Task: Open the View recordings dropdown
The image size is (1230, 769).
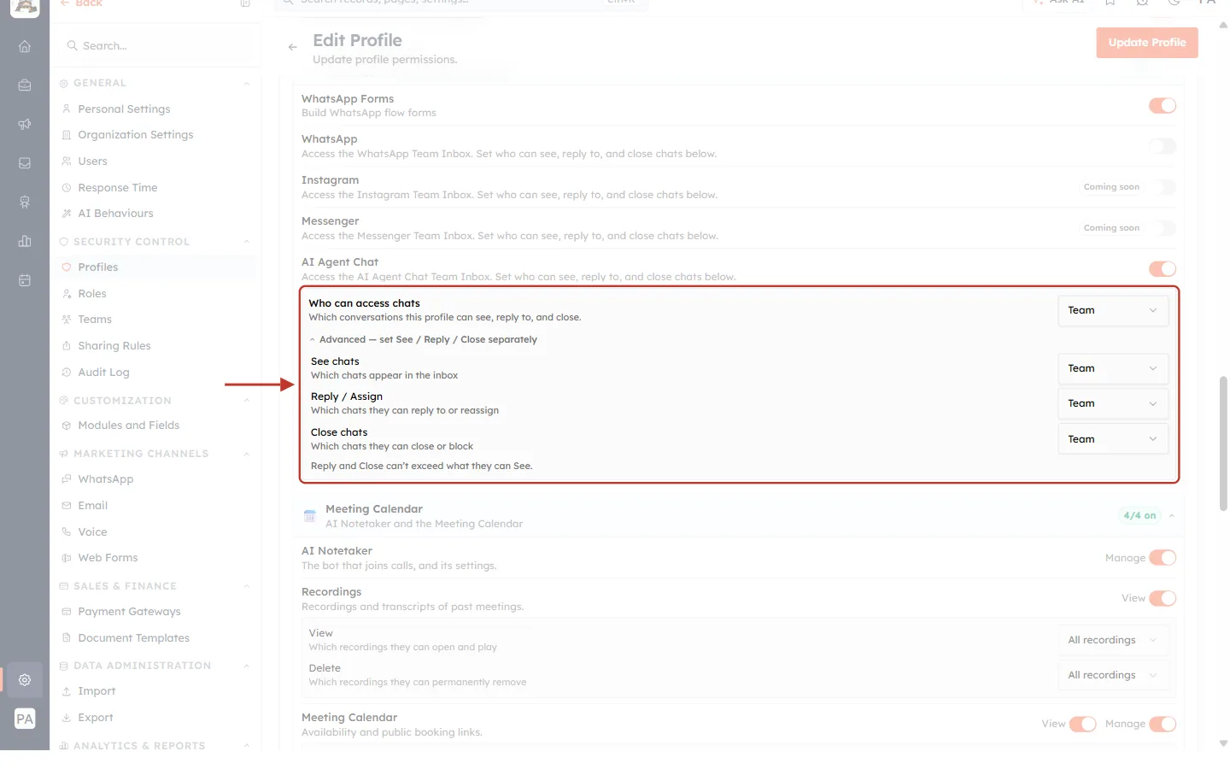Action: tap(1113, 640)
